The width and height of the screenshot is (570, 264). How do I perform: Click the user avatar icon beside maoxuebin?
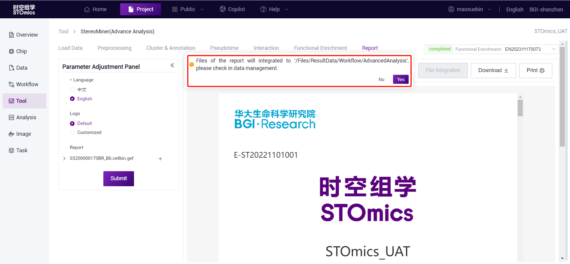pos(451,9)
